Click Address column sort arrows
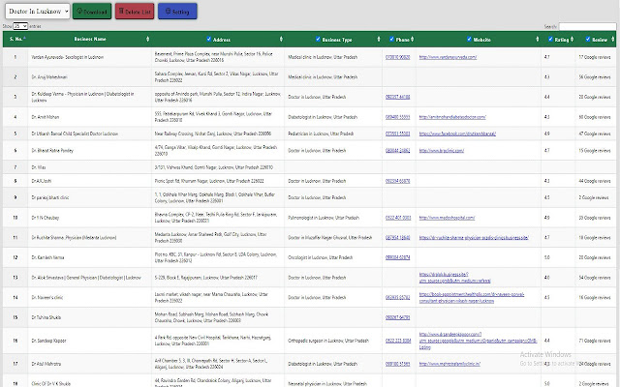Screen dimensions: 620x387 tap(281, 39)
